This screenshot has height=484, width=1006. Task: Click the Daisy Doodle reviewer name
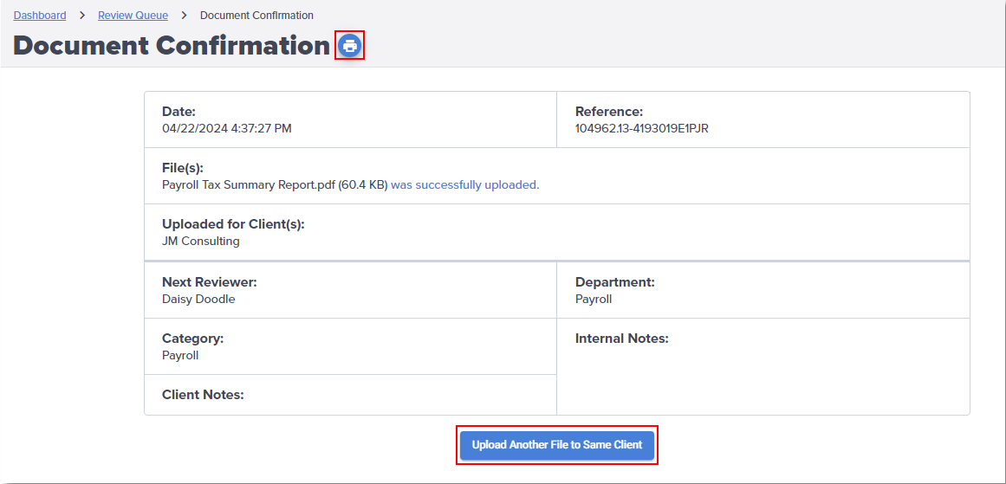pyautogui.click(x=198, y=300)
